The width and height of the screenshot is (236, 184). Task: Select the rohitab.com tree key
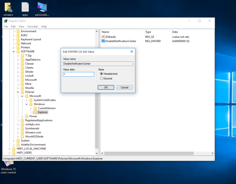pyautogui.click(x=33, y=124)
